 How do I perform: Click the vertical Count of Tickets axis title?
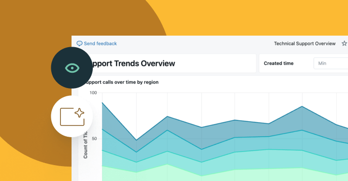coord(86,145)
